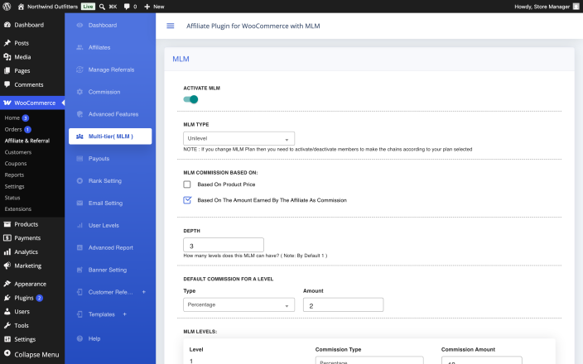Click the Help question mark icon
This screenshot has height=364, width=583.
point(79,338)
